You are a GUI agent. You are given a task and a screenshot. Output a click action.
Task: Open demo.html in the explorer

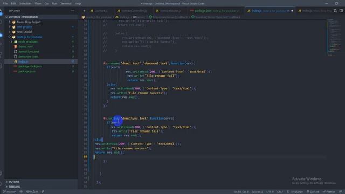point(41,47)
